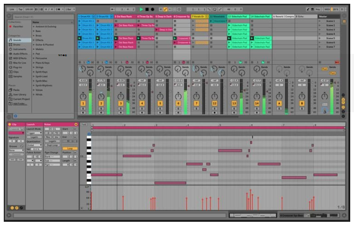Viewport: 354px width, 225px height.
Task: Toggle the Loop switch in clip view
Action: pos(69,148)
